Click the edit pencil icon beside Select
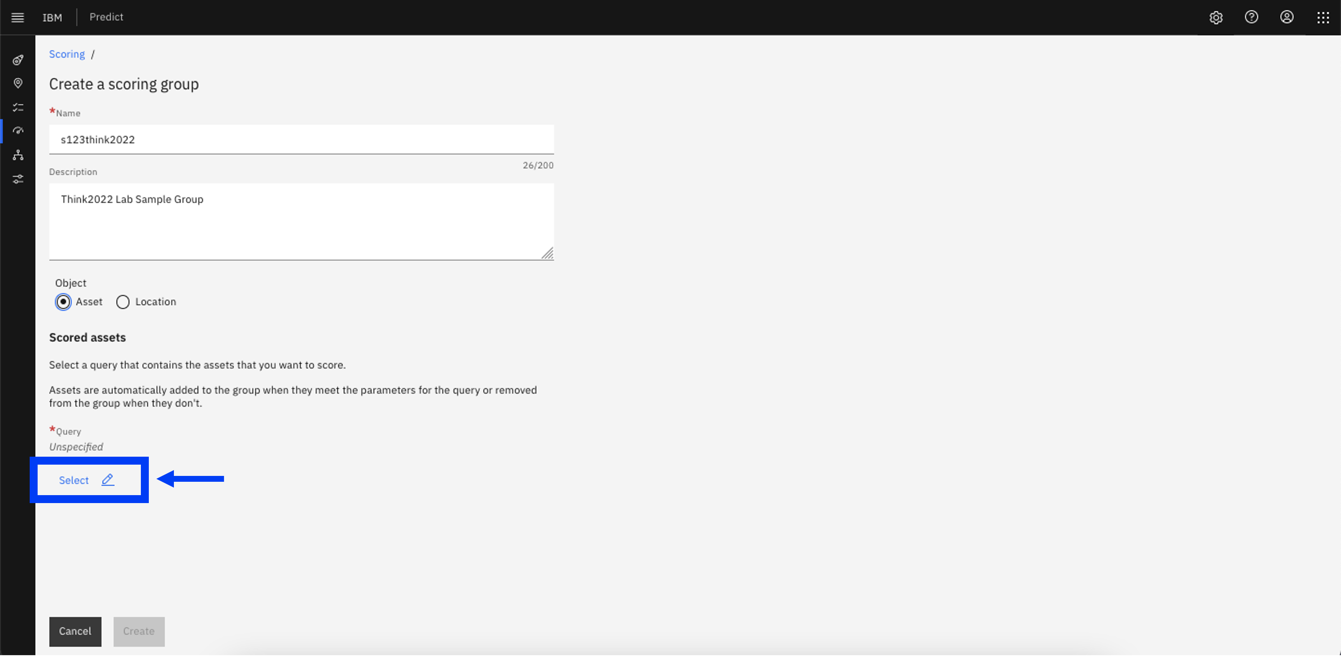1341x656 pixels. click(109, 480)
